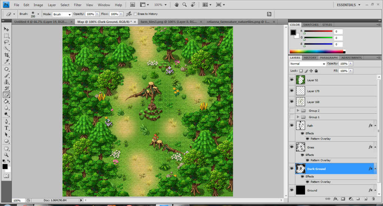Image resolution: width=383 pixels, height=206 pixels.
Task: Select the Eraser tool in toolbox
Action: coord(6,95)
